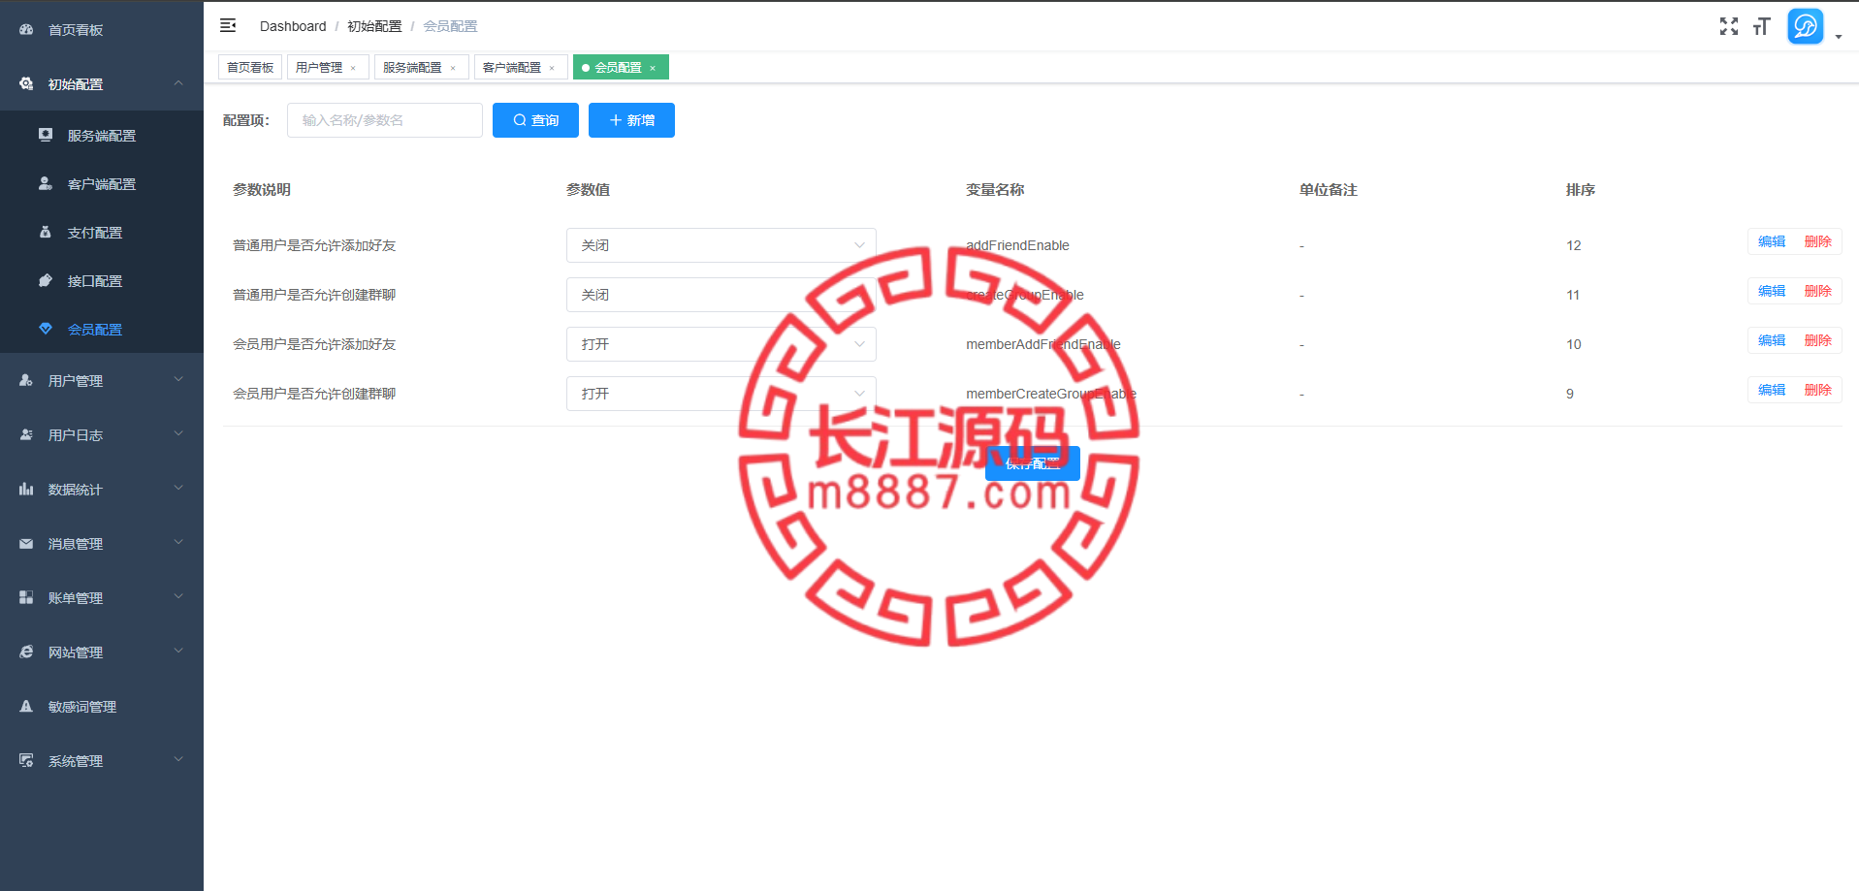Click 接口配置 sidebar icon
Screen dimensions: 1859x891
click(x=46, y=280)
